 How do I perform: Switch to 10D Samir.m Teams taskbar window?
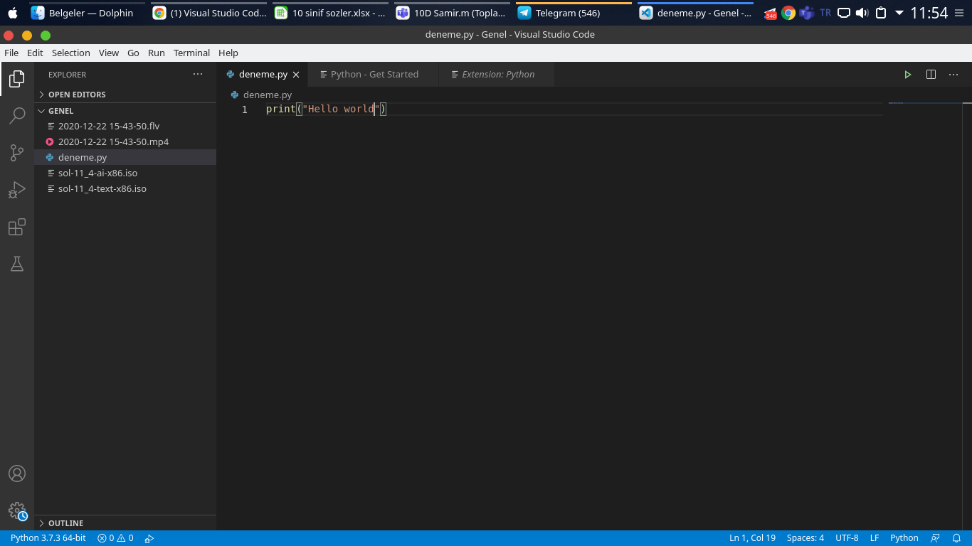[453, 13]
